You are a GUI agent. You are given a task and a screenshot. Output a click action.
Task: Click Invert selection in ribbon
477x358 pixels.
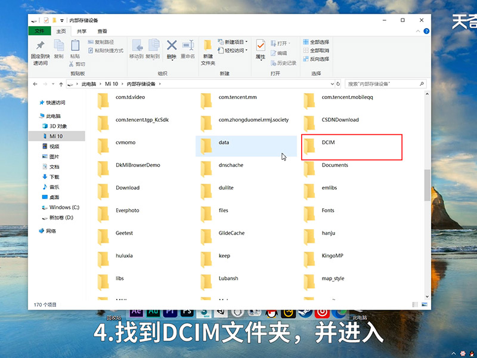tap(316, 59)
